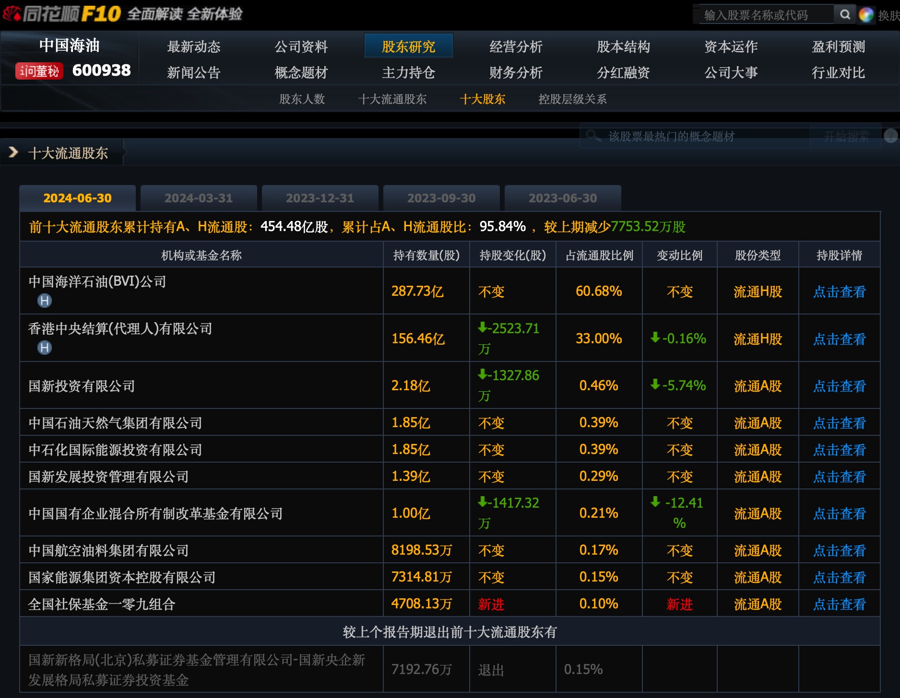
Task: View holding details for 中国海洋石油(BVI)公司
Action: click(x=840, y=291)
